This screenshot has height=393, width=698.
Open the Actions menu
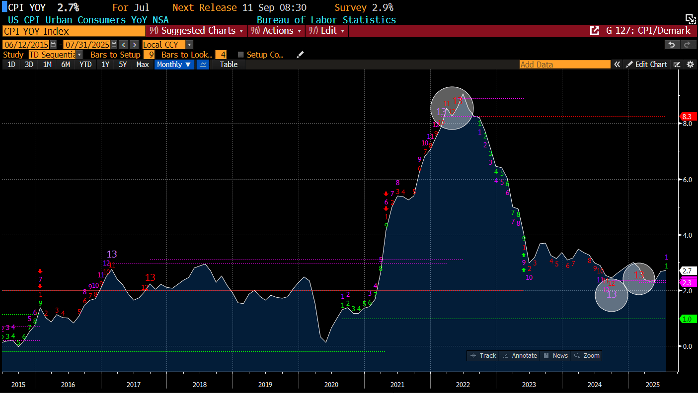pyautogui.click(x=277, y=31)
